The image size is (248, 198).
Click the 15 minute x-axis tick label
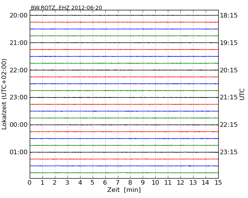point(218,183)
